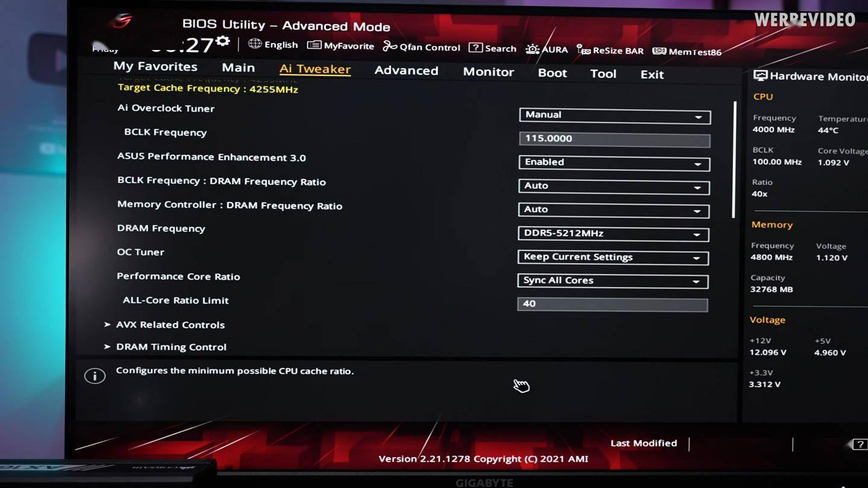Click the Core Voltage value 1.092 V
The width and height of the screenshot is (868, 488).
[834, 163]
